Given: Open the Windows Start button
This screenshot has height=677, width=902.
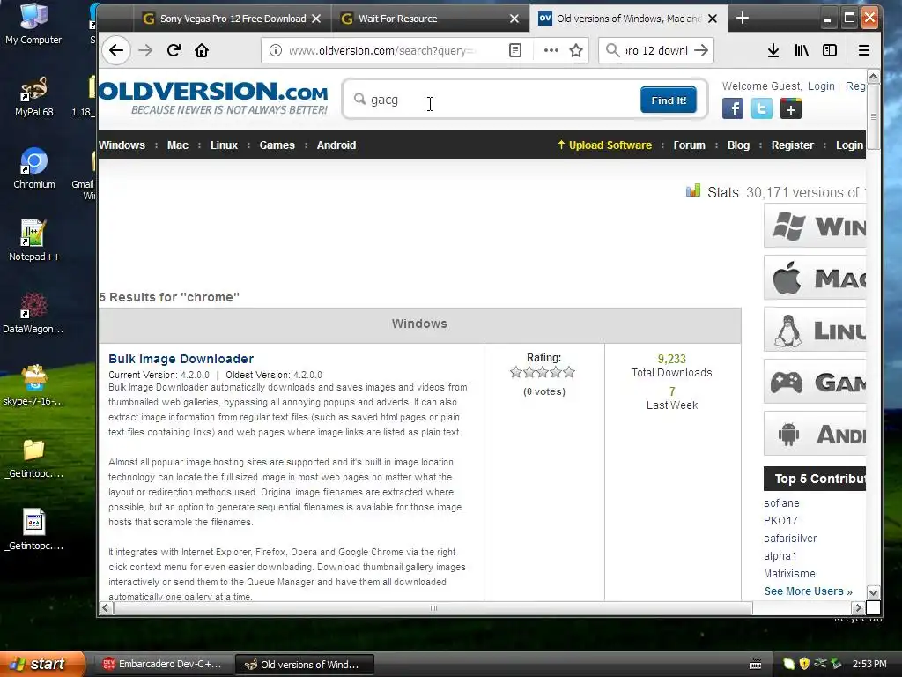Looking at the screenshot, I should [41, 665].
